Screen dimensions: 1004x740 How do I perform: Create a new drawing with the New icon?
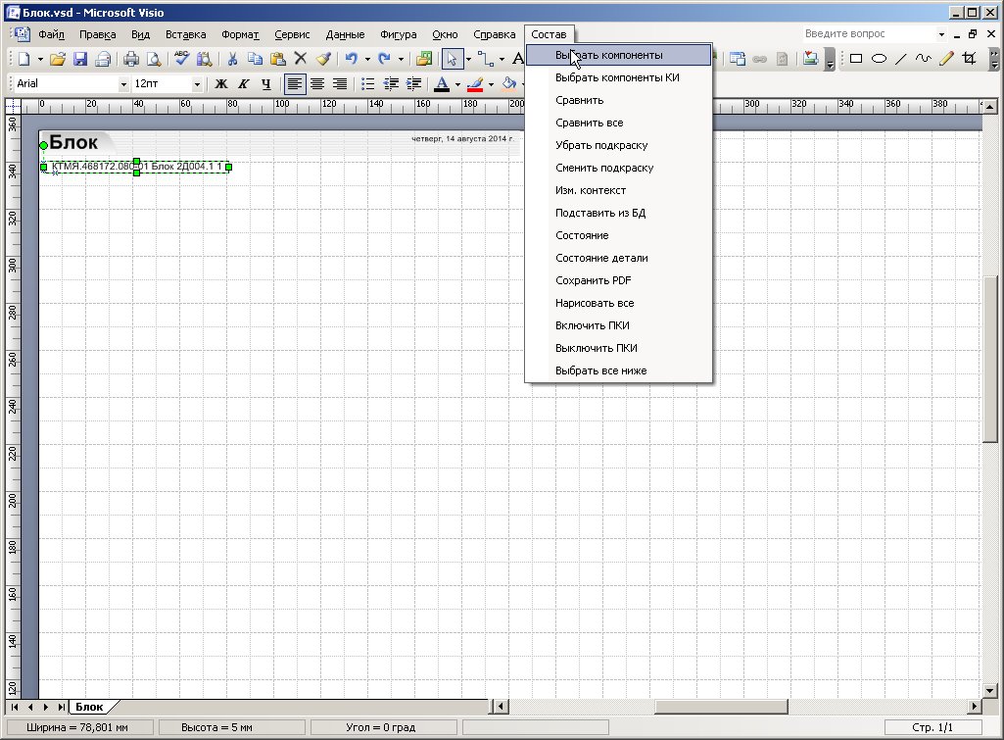coord(24,59)
